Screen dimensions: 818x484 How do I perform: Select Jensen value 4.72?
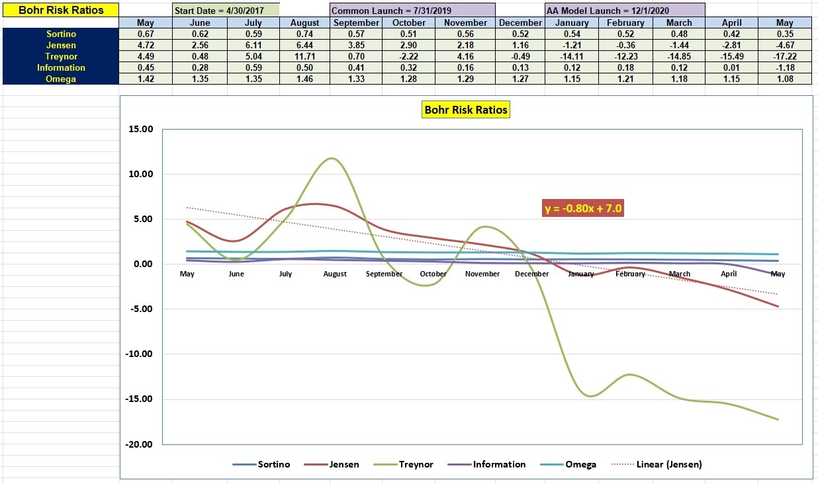click(146, 45)
